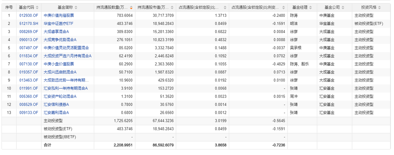Viewport: 394px width, 155px height.
Task: Click fund manager 胡洁
Action: click(x=294, y=24)
